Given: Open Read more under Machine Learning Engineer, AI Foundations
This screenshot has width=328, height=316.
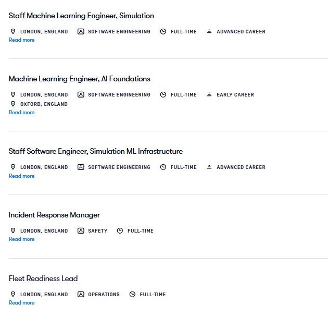Looking at the screenshot, I should 21,113.
